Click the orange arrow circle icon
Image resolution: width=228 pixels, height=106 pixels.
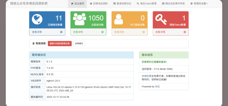143,32
